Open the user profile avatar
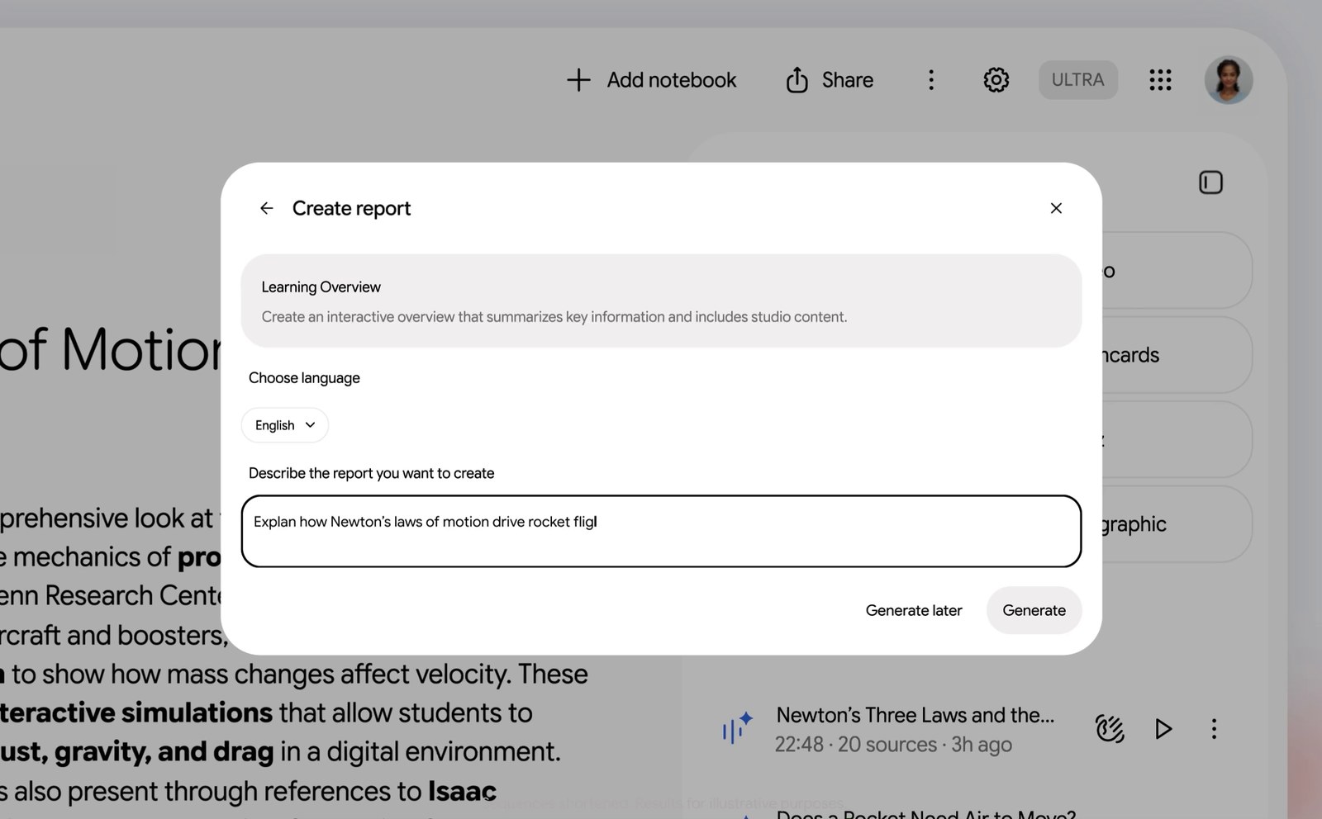The image size is (1322, 819). click(x=1228, y=80)
